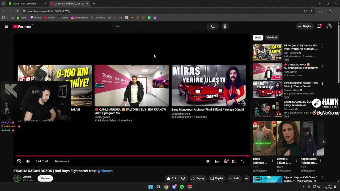Viewport: 340px width, 191px height.
Task: Select the 'Tümü' filter chip
Action: [x=258, y=37]
